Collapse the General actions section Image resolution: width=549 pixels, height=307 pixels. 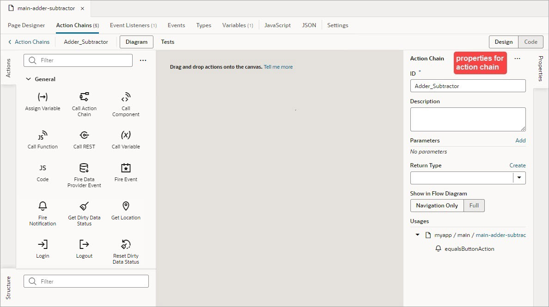click(28, 79)
